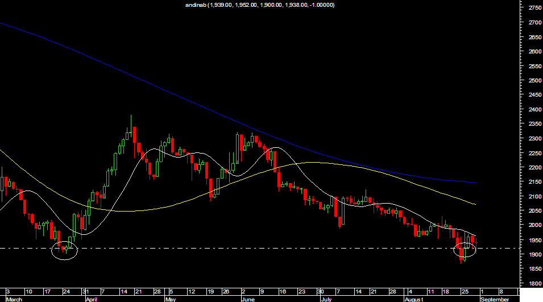Click the May month label
This screenshot has height=302, width=543.
(x=171, y=299)
